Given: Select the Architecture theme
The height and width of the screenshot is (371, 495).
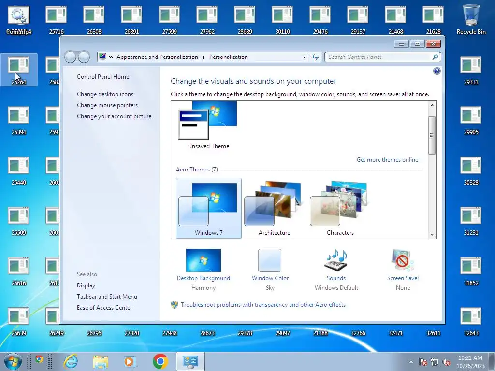Looking at the screenshot, I should (x=274, y=208).
